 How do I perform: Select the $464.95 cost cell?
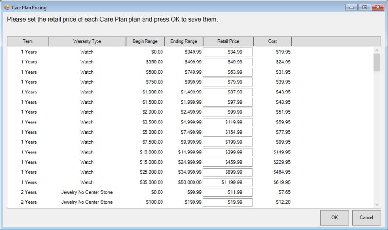[x=282, y=172]
